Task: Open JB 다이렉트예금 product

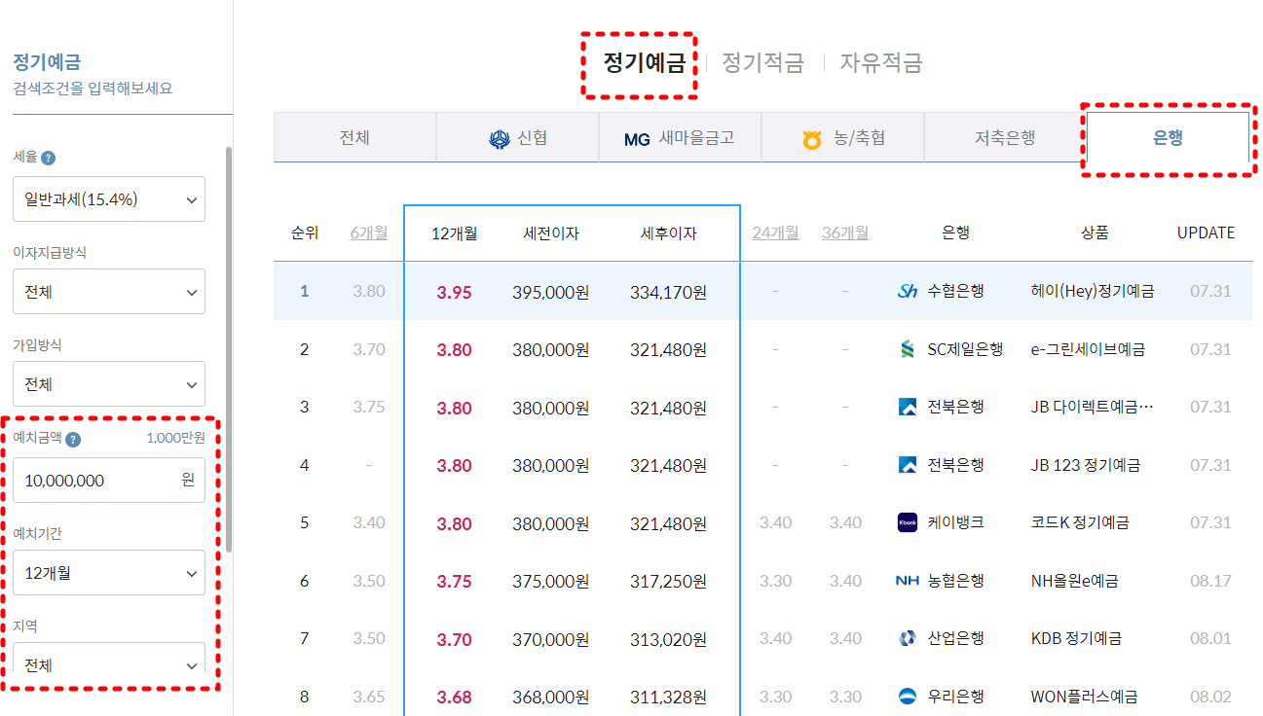Action: tap(1092, 407)
